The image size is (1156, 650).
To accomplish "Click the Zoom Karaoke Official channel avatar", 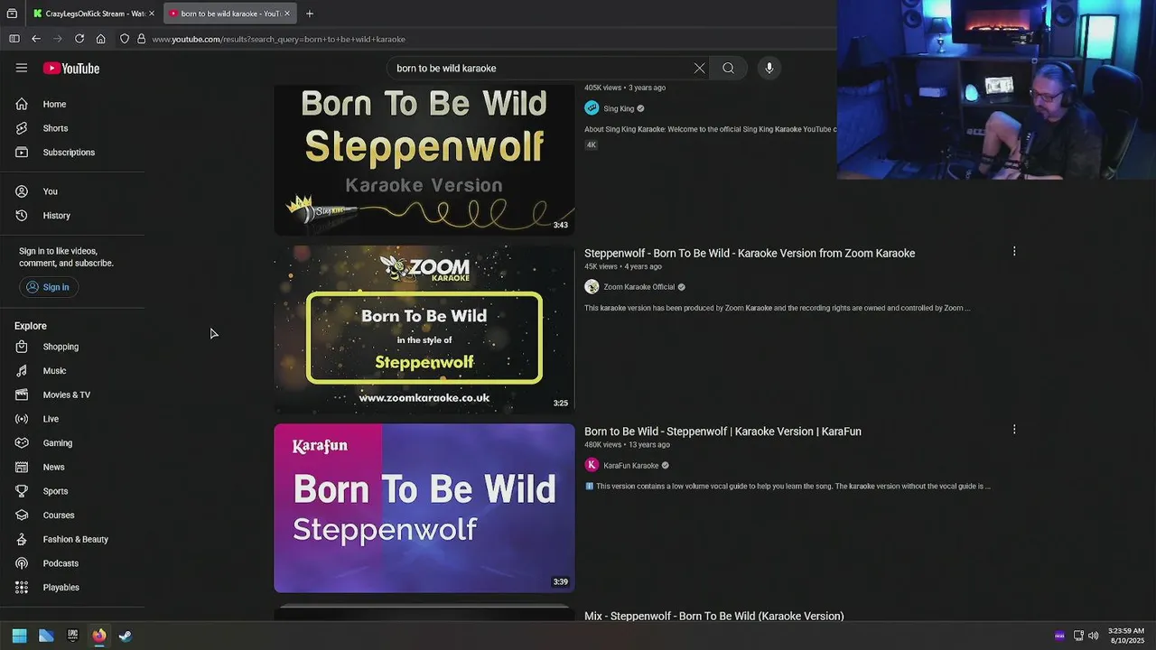I will [x=592, y=287].
